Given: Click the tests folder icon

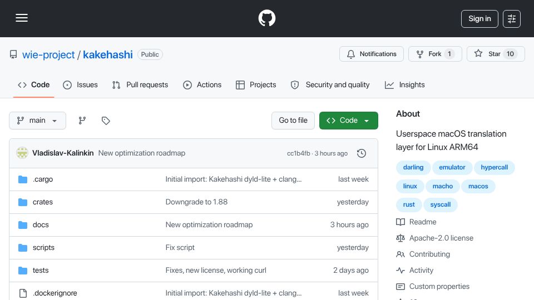Looking at the screenshot, I should click(23, 271).
